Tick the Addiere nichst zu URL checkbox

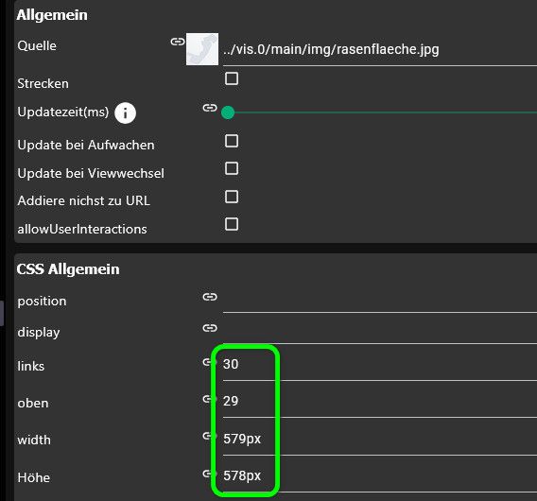point(232,197)
